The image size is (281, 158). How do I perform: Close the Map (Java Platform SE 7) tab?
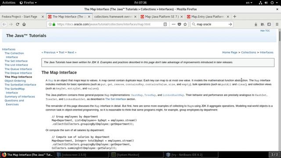pyautogui.click(x=181, y=17)
